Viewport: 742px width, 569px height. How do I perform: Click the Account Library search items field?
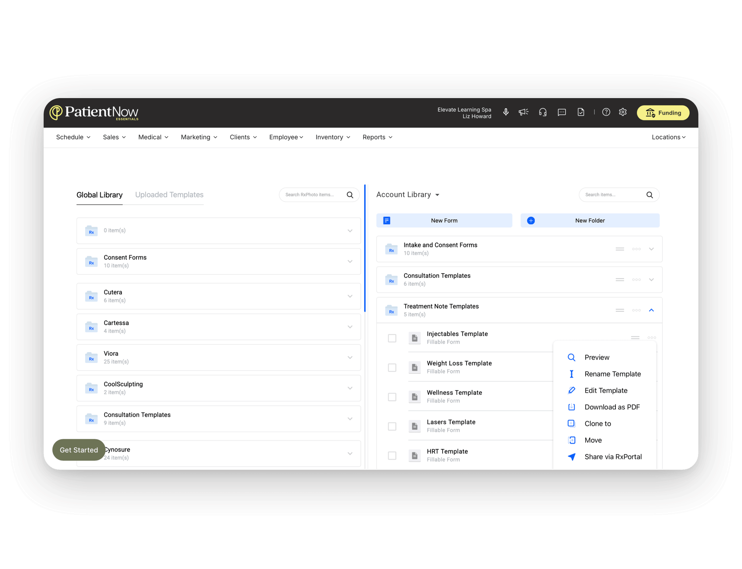click(619, 195)
